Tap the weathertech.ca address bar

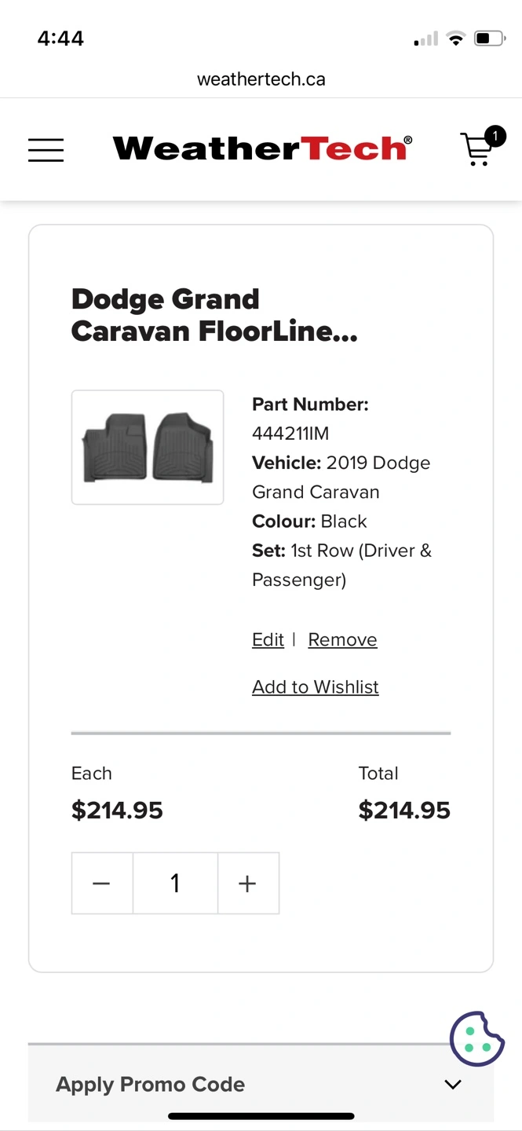click(x=261, y=79)
